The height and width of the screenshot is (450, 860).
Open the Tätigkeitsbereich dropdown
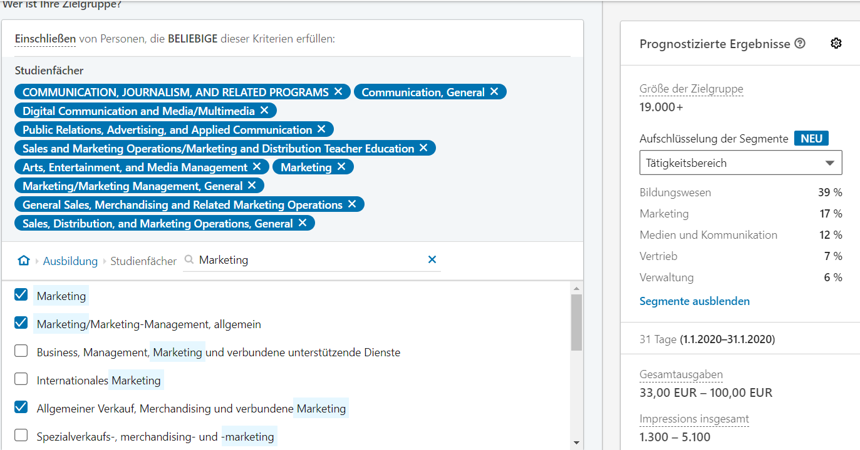tap(740, 163)
